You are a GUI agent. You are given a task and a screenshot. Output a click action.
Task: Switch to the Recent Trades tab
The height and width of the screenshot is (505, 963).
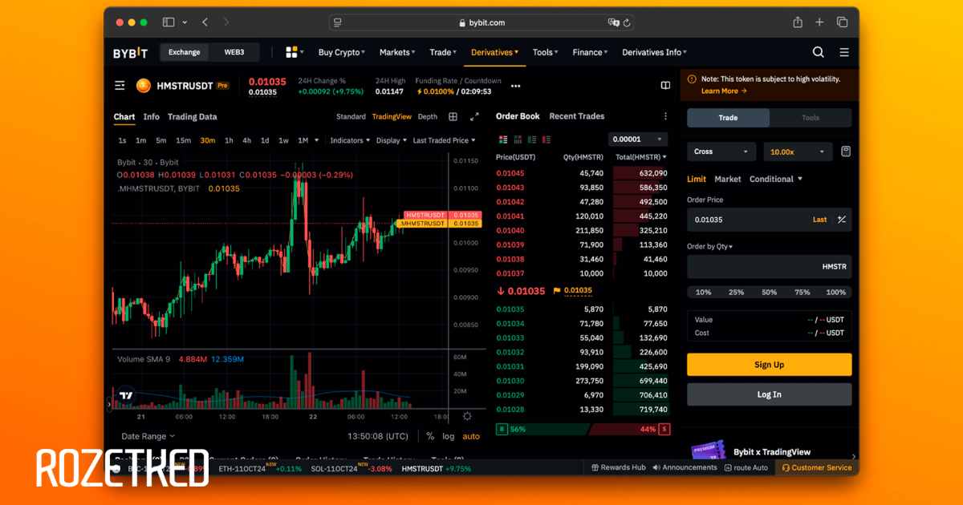click(576, 116)
